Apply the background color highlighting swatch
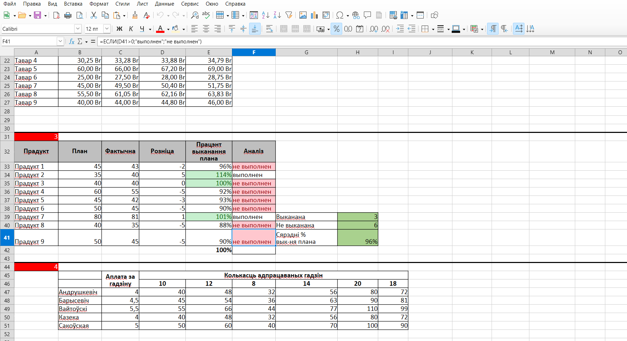Viewport: 627px width, 341px height. pos(176,29)
